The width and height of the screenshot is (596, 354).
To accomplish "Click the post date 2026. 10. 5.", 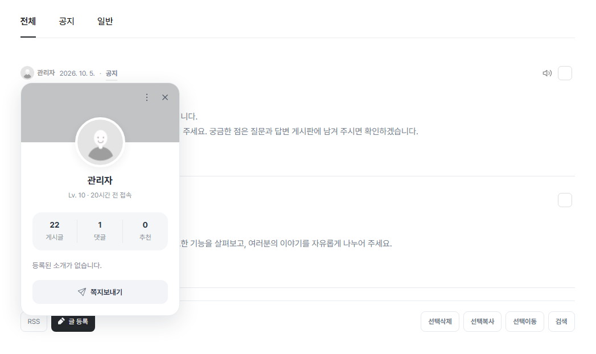I will point(77,73).
